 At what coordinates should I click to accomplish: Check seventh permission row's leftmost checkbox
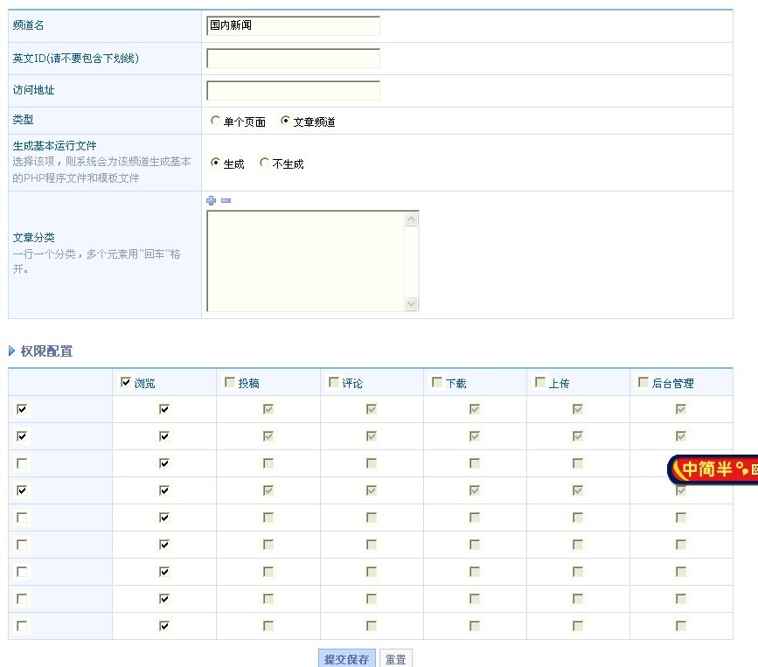pyautogui.click(x=22, y=572)
